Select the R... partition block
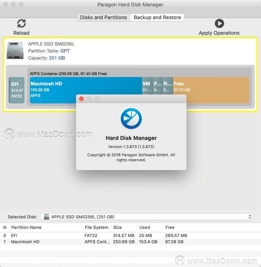The height and width of the screenshot is (267, 261). point(168,86)
